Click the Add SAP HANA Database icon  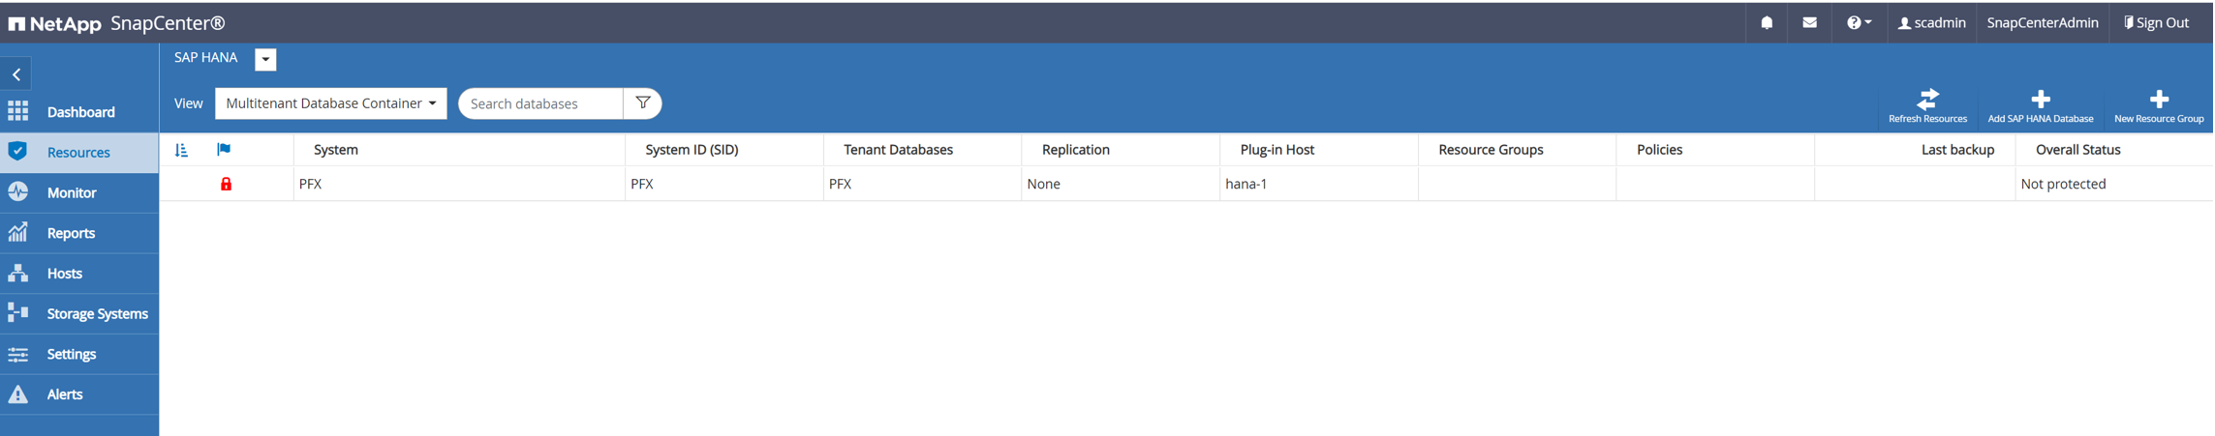[x=2040, y=100]
